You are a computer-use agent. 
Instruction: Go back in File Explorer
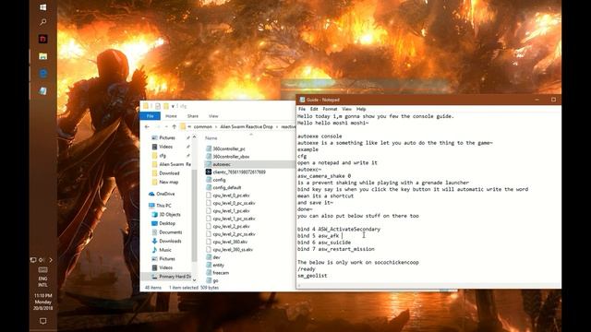point(148,127)
